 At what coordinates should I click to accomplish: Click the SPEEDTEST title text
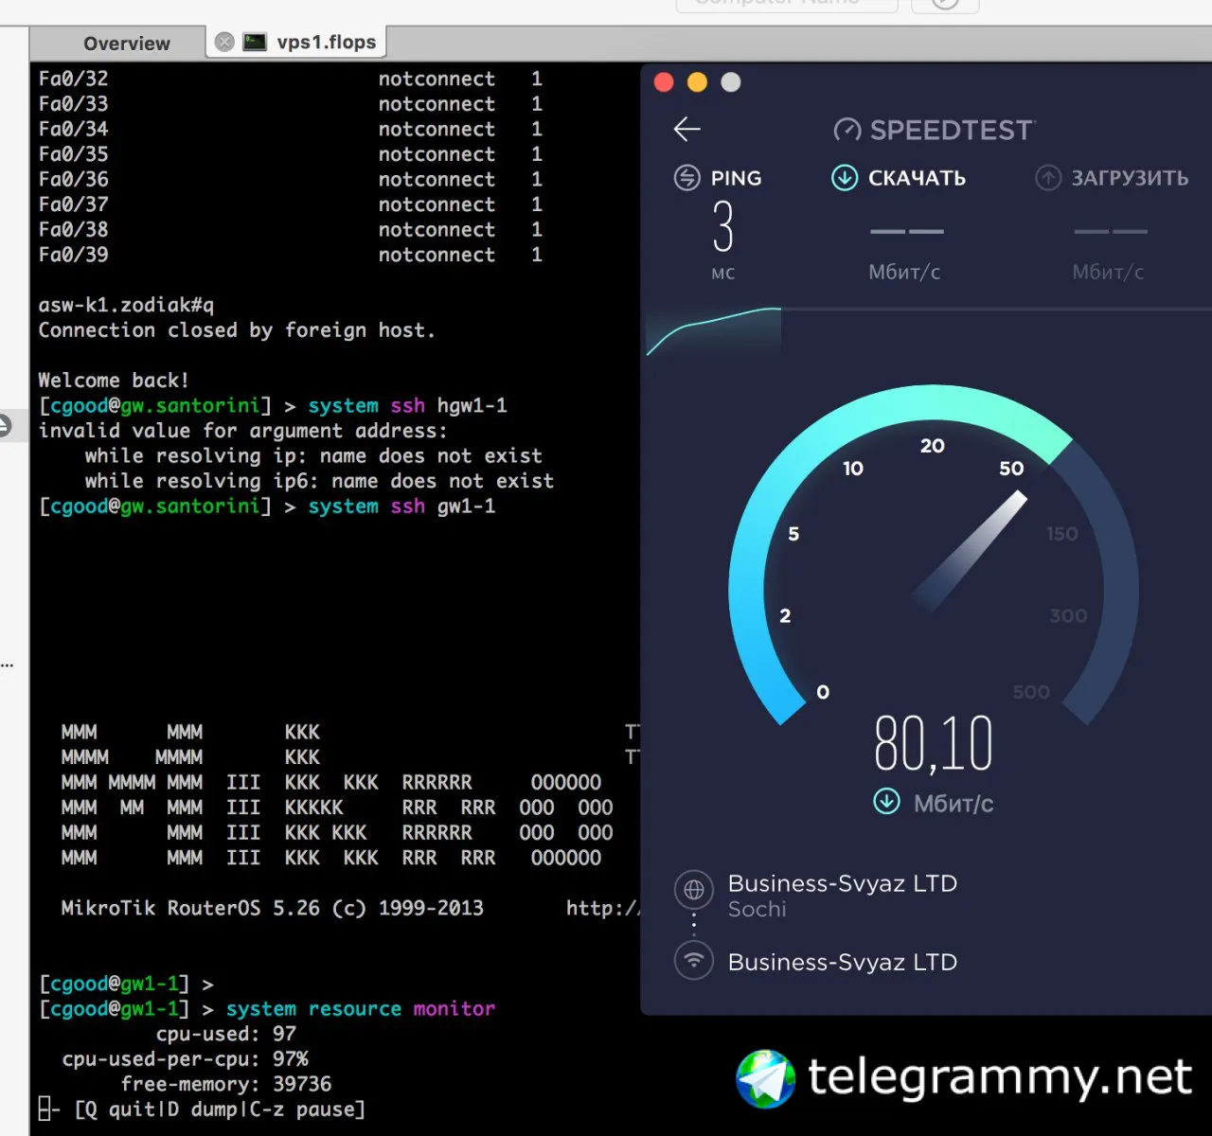click(x=952, y=130)
